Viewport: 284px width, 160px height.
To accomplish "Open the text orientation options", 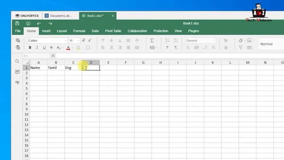I will tap(138, 40).
